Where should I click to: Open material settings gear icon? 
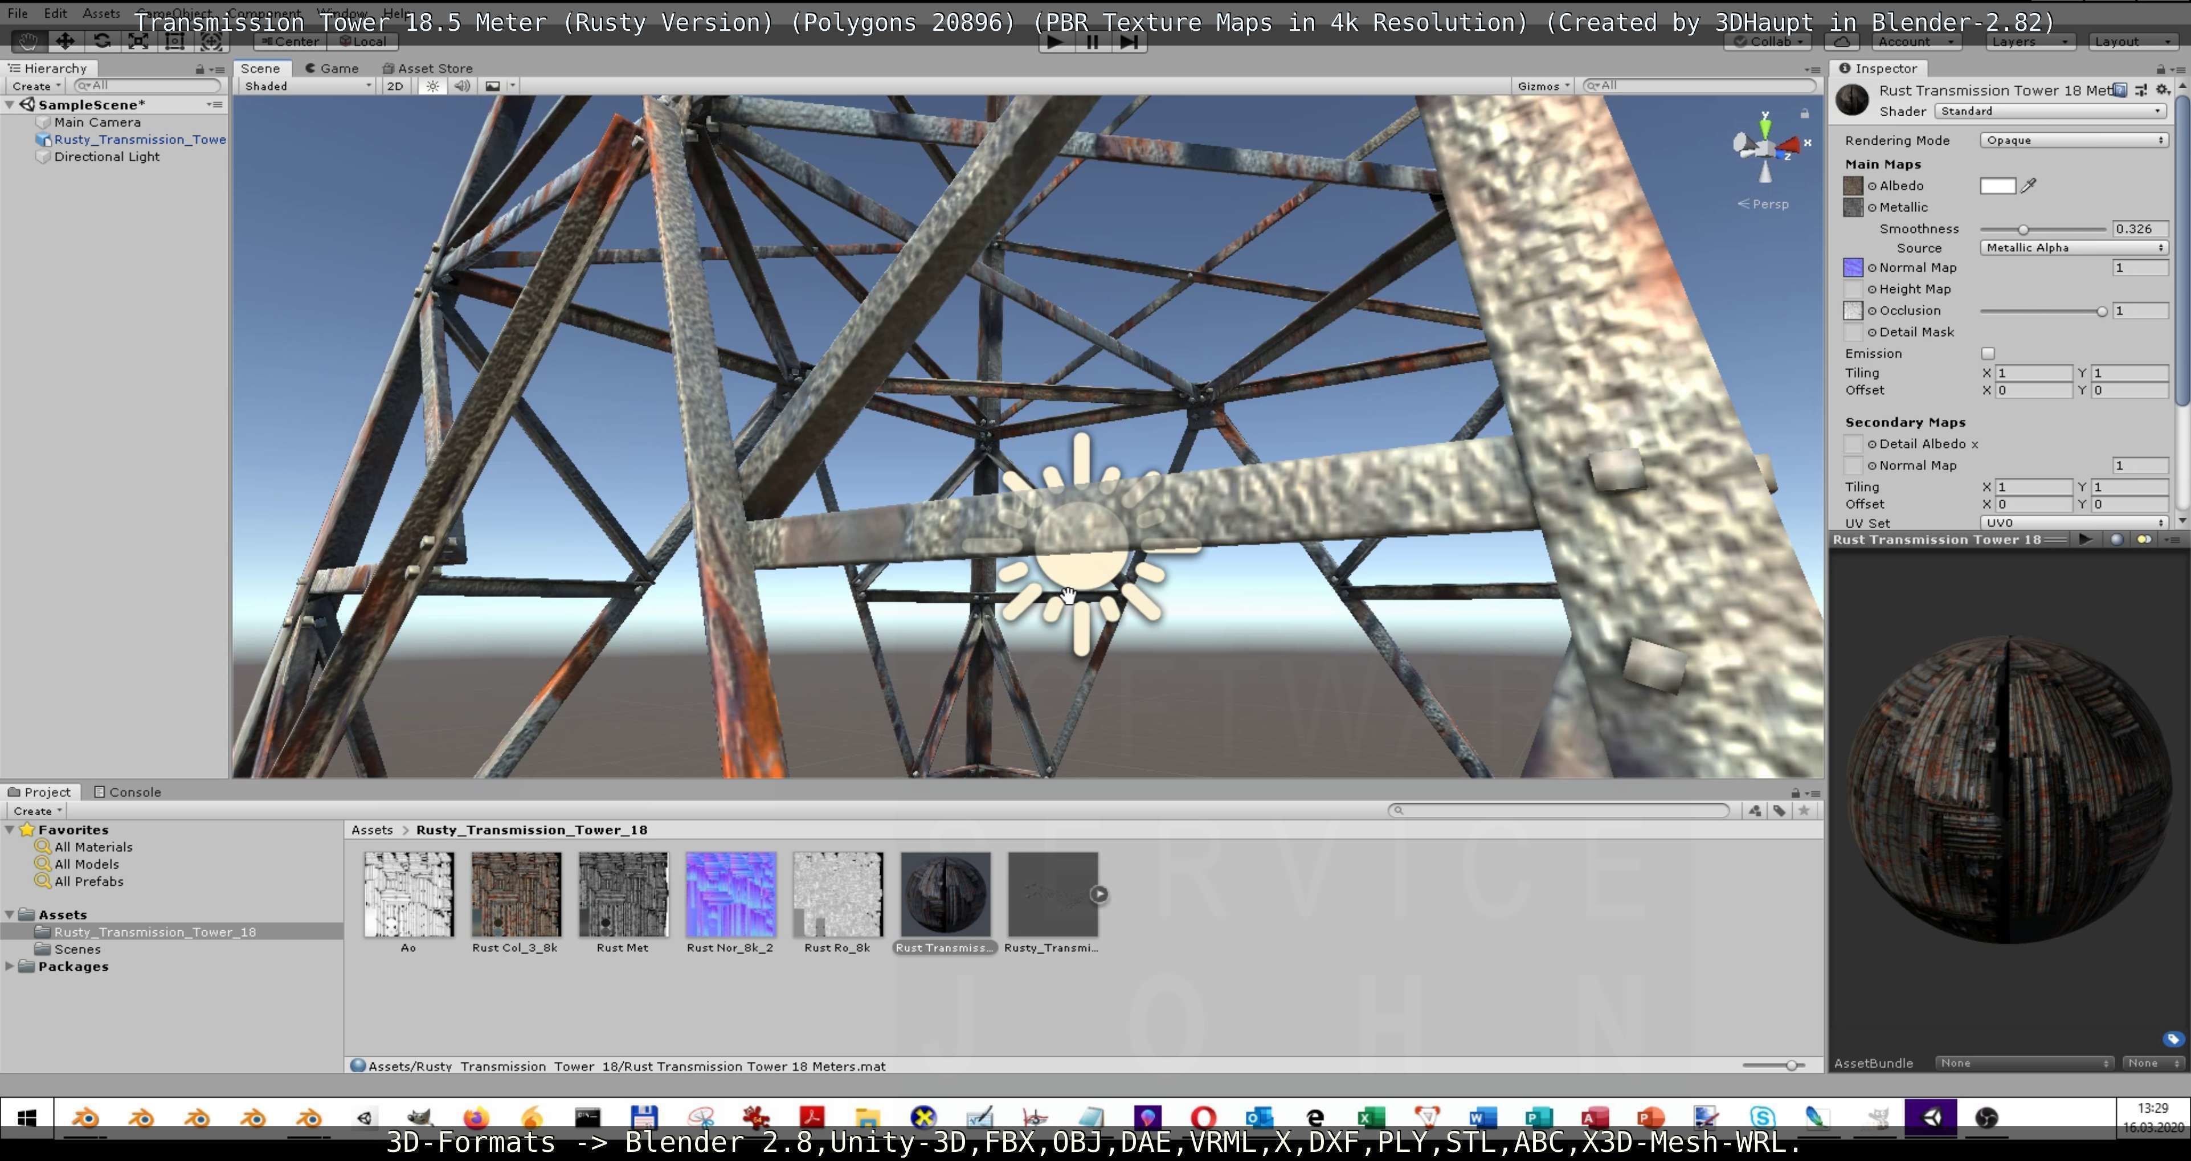click(2163, 90)
